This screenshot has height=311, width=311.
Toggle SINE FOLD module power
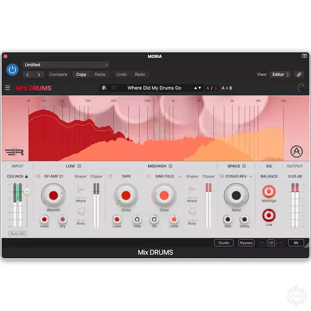point(148,176)
